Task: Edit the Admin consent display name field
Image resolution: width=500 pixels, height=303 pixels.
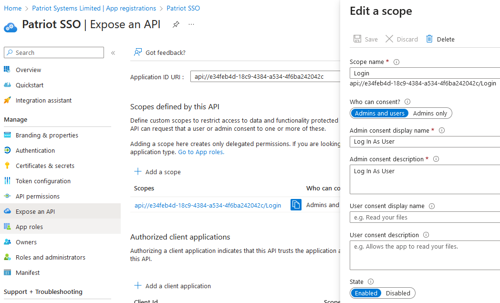Action: 425,142
